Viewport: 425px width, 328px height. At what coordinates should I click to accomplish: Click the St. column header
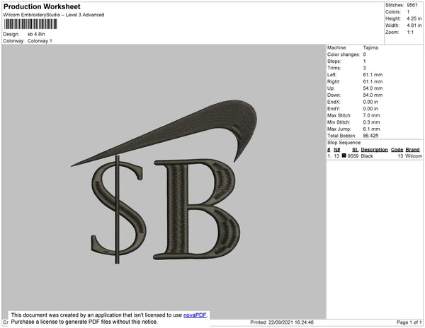tap(355, 150)
